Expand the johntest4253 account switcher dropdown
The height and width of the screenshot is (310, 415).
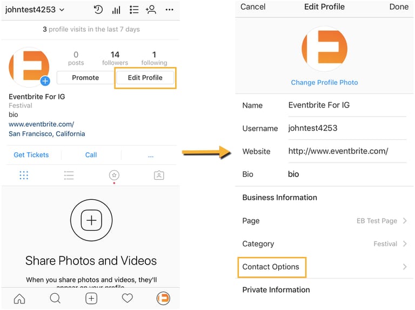pos(35,10)
